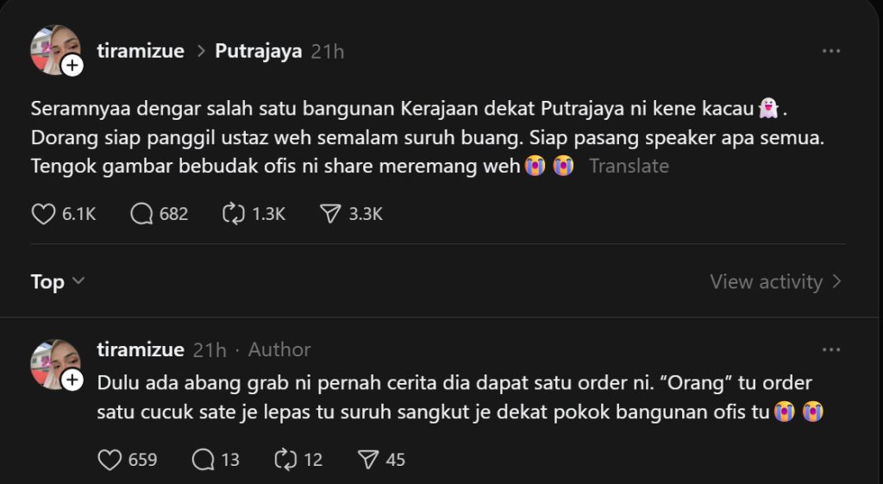The width and height of the screenshot is (883, 484).
Task: Open more options on the main post
Action: click(830, 52)
